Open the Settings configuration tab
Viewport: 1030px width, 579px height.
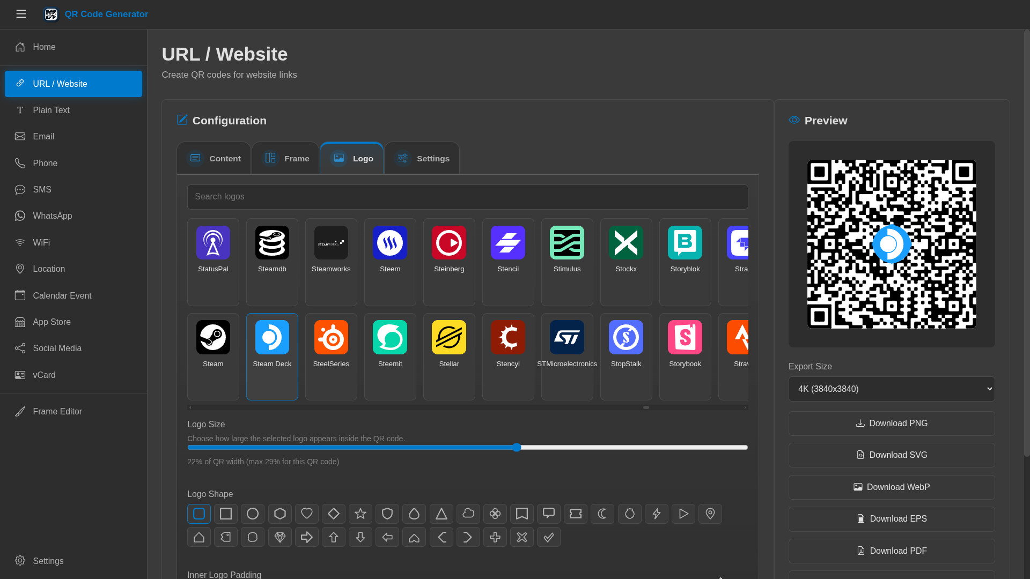point(422,158)
